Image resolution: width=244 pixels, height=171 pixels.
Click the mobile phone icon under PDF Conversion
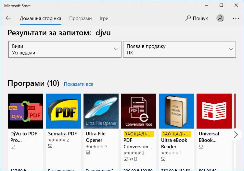[x=136, y=159]
